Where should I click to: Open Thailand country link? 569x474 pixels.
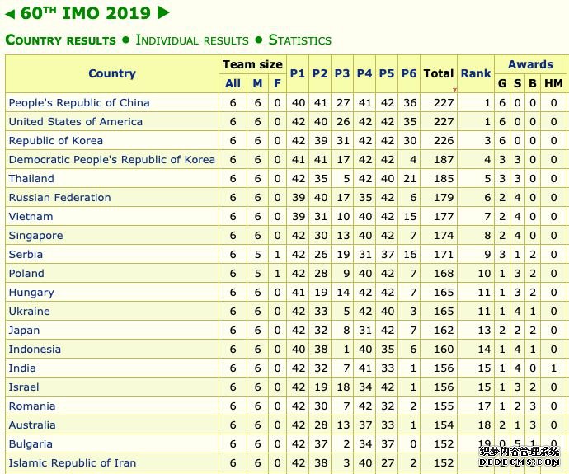[31, 178]
